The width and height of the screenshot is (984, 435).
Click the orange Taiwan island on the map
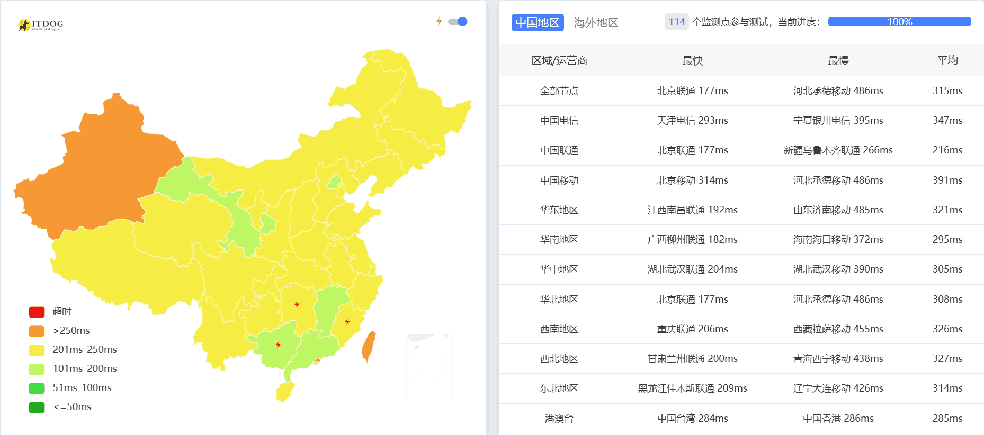(x=369, y=347)
